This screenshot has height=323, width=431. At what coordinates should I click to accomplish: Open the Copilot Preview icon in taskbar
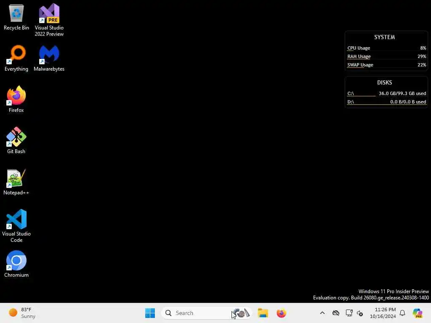[x=418, y=313]
